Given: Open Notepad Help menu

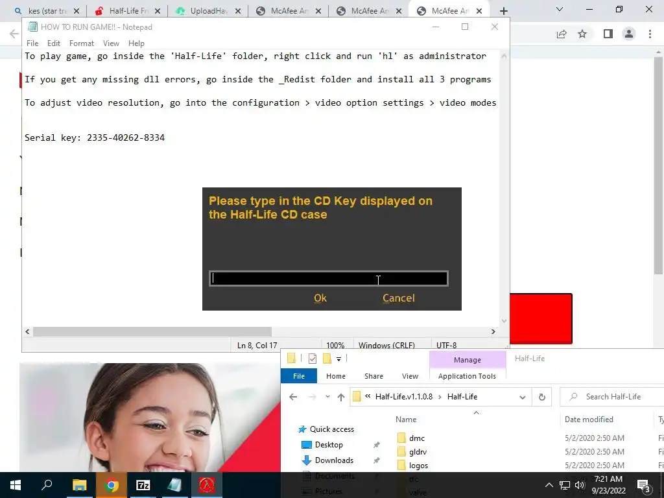Looking at the screenshot, I should [136, 43].
